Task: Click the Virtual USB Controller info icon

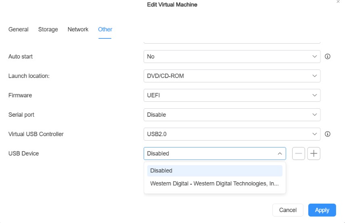Action: tap(327, 134)
